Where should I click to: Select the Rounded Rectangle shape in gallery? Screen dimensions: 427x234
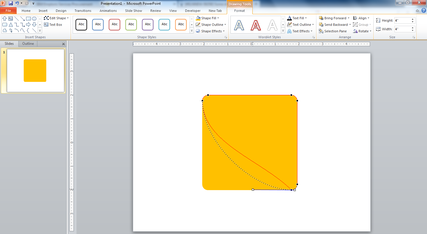5,24
